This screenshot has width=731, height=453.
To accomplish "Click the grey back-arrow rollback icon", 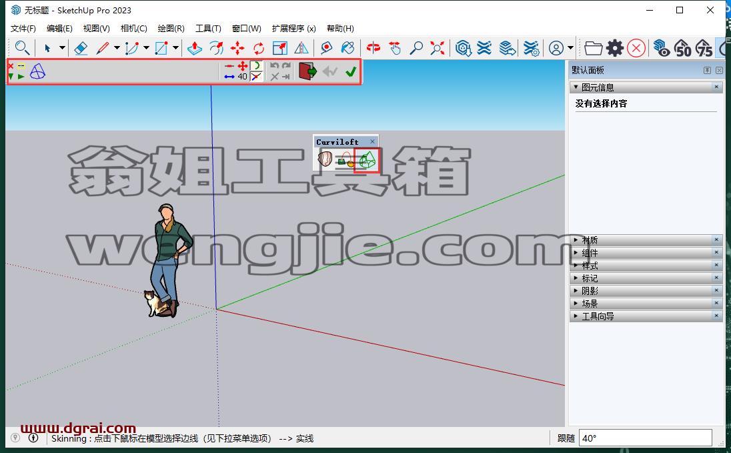I will click(x=330, y=71).
